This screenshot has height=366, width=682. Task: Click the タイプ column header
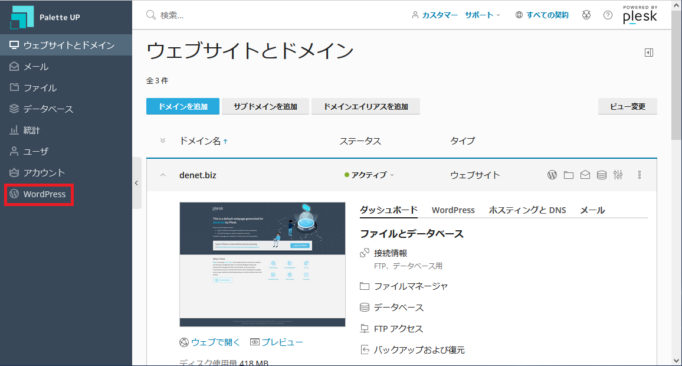pos(463,141)
